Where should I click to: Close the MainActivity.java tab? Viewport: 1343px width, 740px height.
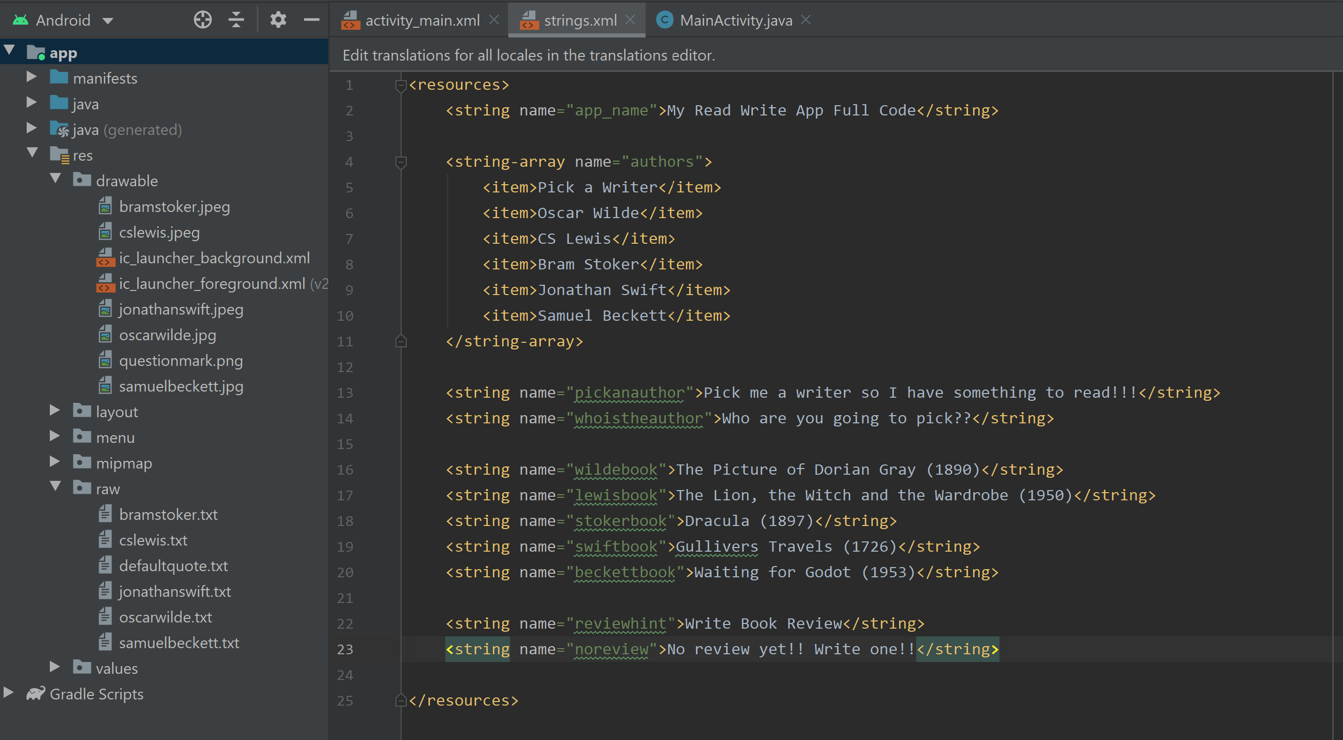tap(806, 20)
